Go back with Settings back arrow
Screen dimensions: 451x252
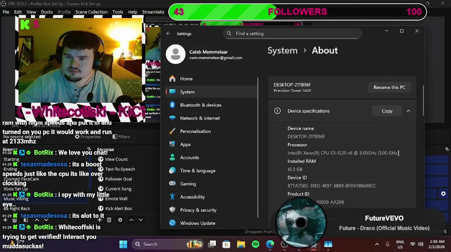pos(168,34)
